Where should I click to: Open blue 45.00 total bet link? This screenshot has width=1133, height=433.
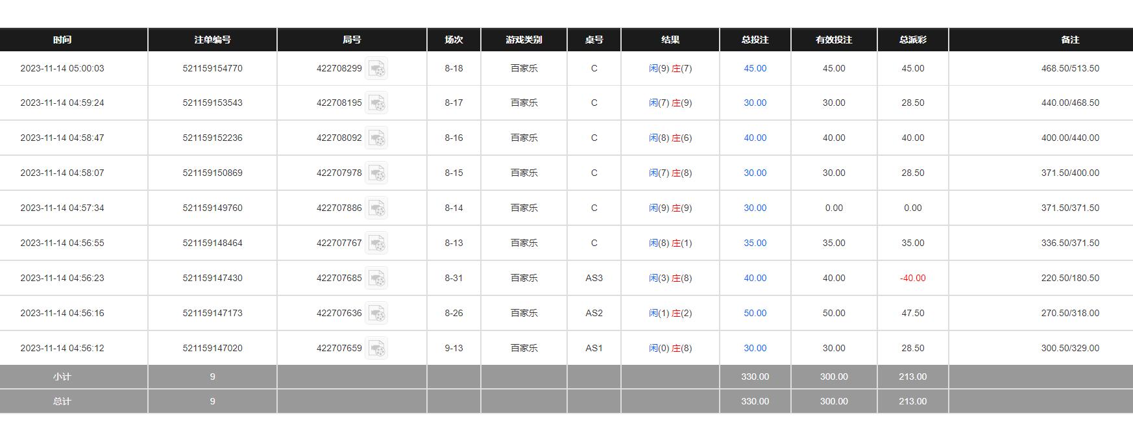point(755,68)
